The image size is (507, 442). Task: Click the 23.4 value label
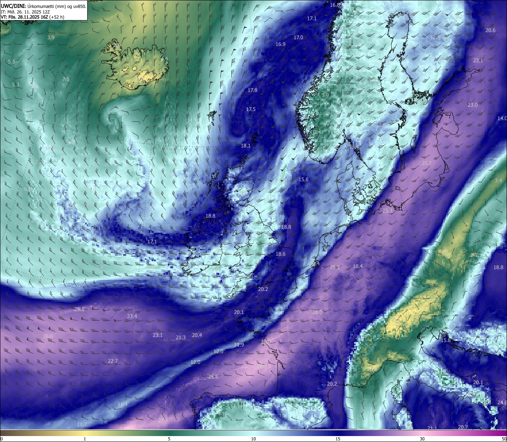pyautogui.click(x=132, y=316)
